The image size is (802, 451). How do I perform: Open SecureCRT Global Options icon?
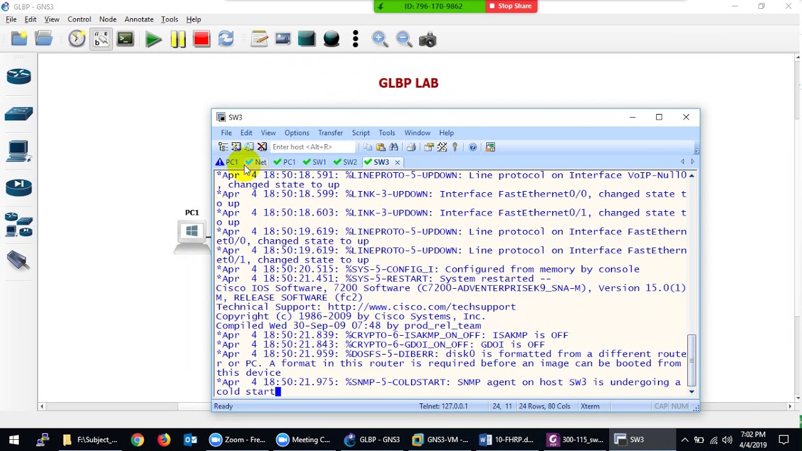tap(442, 147)
